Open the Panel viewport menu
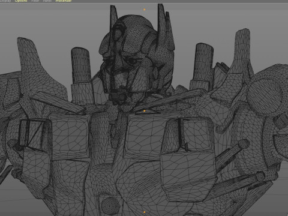 tap(47, 1)
